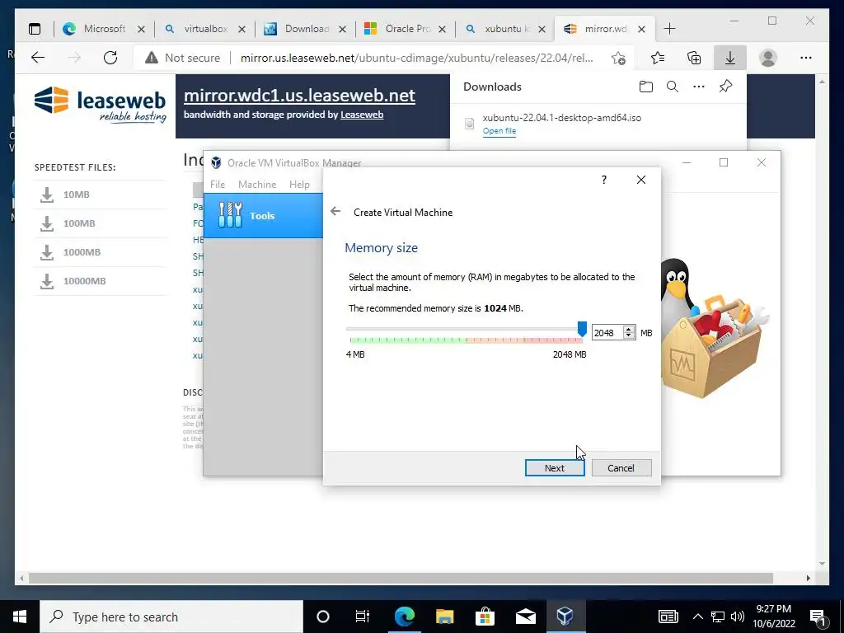844x633 pixels.
Task: Close the mirror.wd tab
Action: click(641, 29)
